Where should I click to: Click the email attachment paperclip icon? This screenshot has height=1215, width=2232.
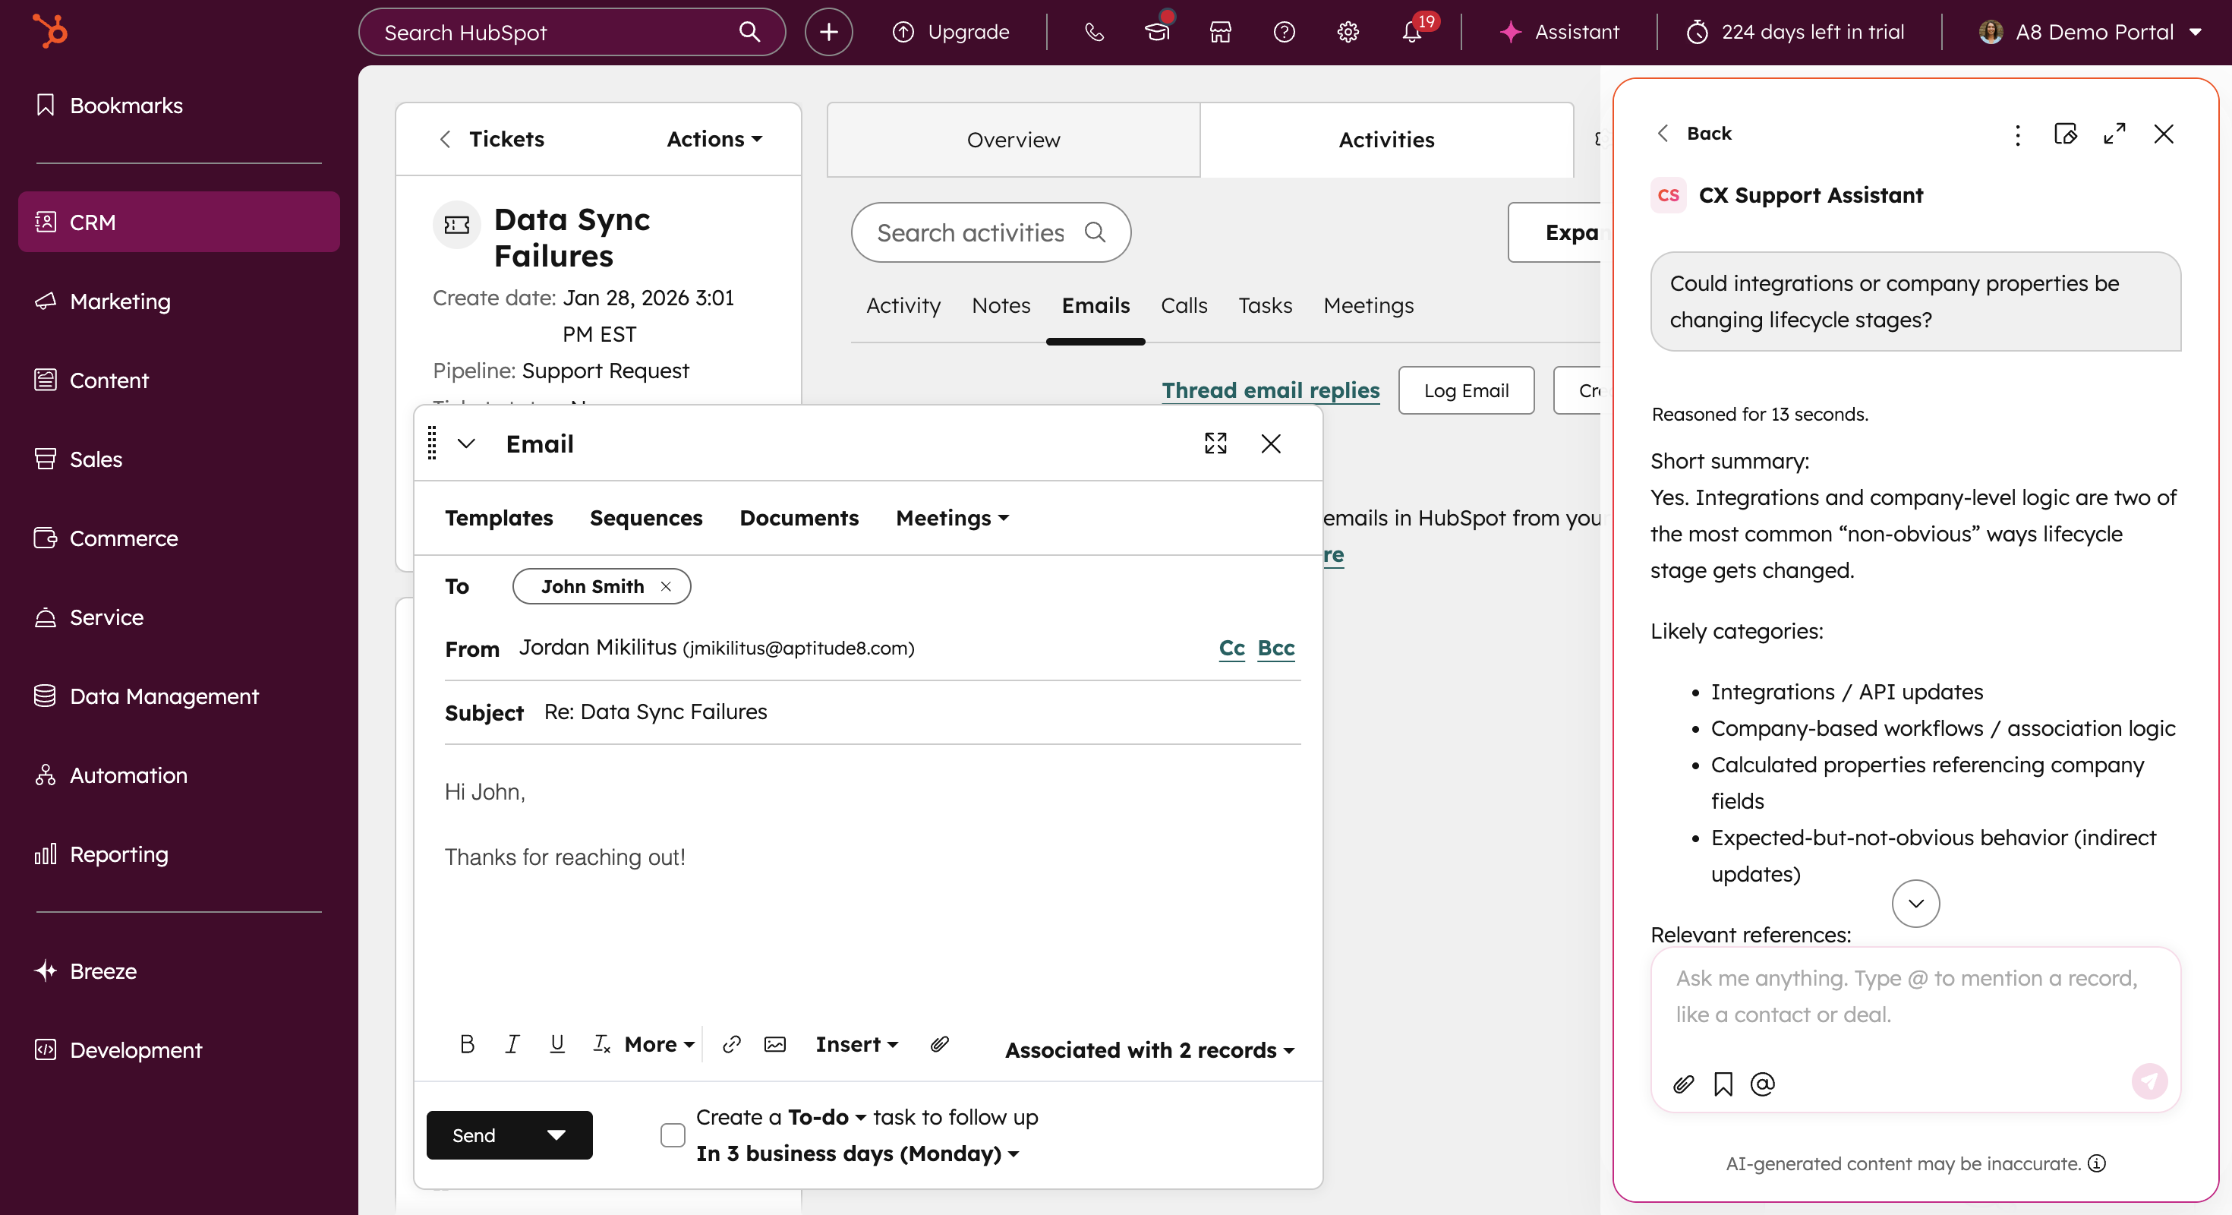[x=939, y=1044]
